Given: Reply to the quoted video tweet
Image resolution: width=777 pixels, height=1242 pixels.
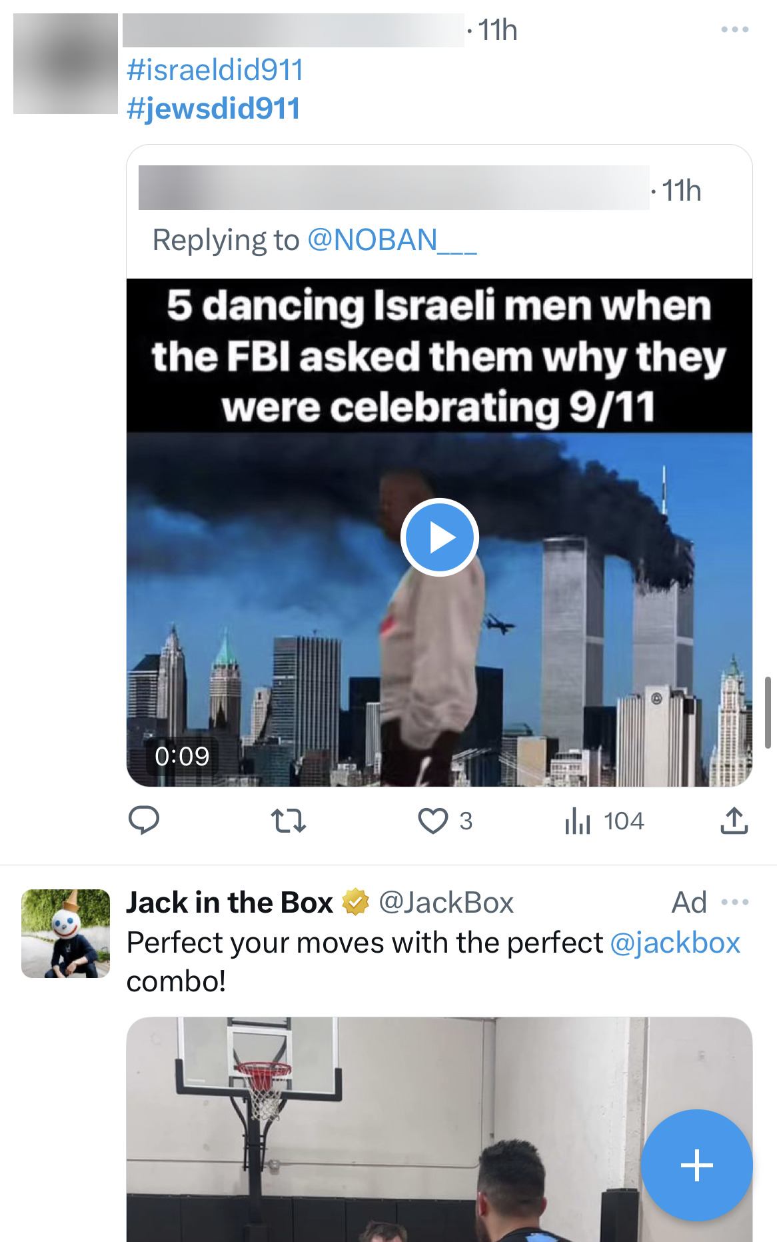Looking at the screenshot, I should (145, 821).
